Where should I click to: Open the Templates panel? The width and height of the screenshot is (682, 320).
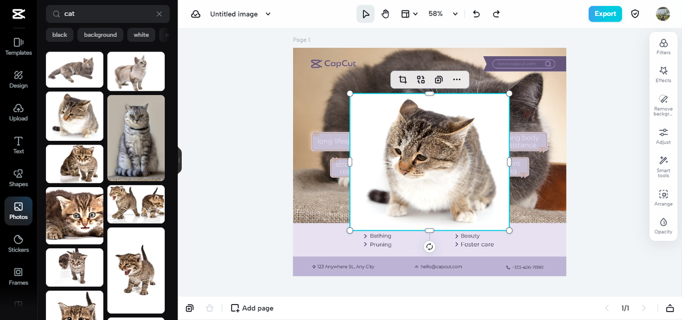coord(19,46)
